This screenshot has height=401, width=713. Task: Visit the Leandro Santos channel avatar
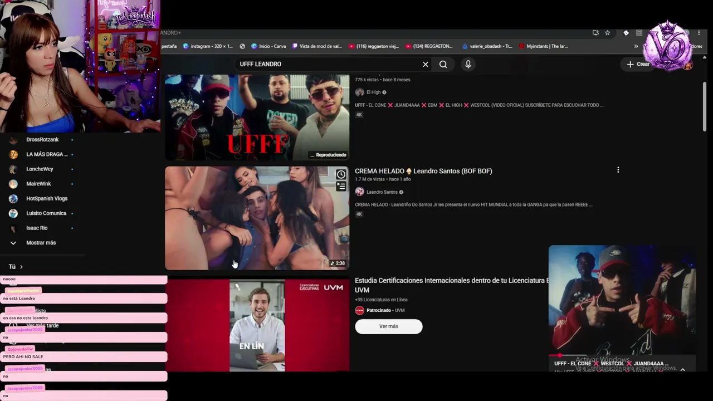pos(359,192)
